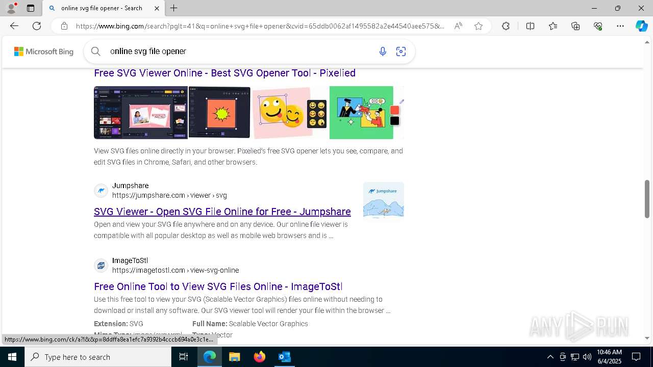Click the scrollbar up arrow
The image size is (653, 367).
(647, 42)
